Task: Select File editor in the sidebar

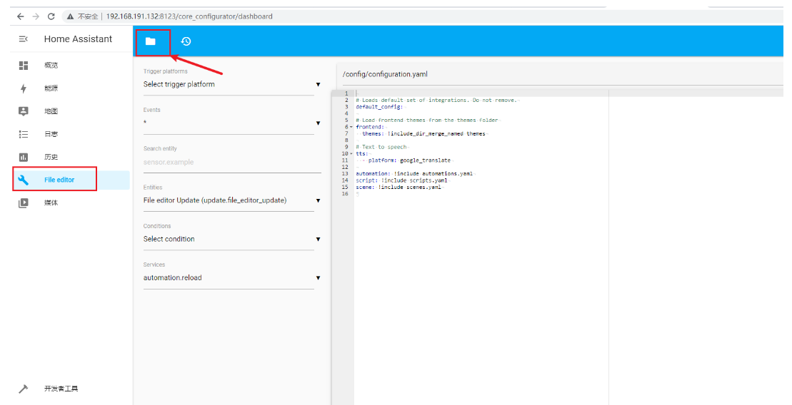Action: click(71, 180)
